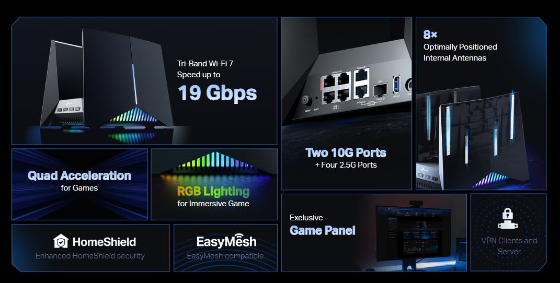Click the 19 Gbps speed headline
This screenshot has height=283, width=560.
tap(217, 93)
